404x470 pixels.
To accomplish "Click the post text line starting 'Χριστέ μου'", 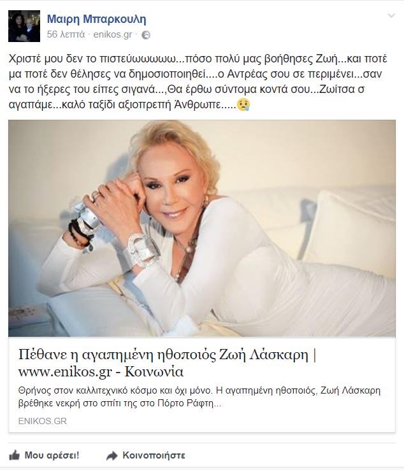I will point(198,59).
